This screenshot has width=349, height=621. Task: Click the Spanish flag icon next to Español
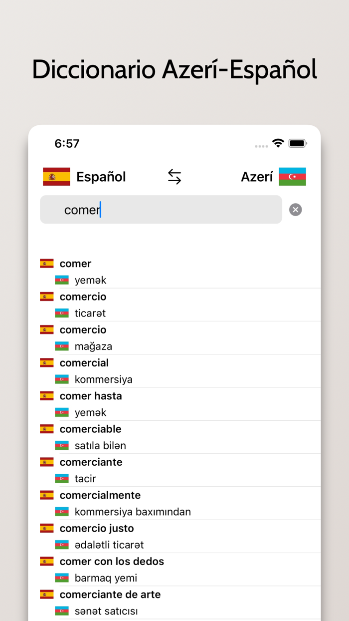tap(56, 177)
